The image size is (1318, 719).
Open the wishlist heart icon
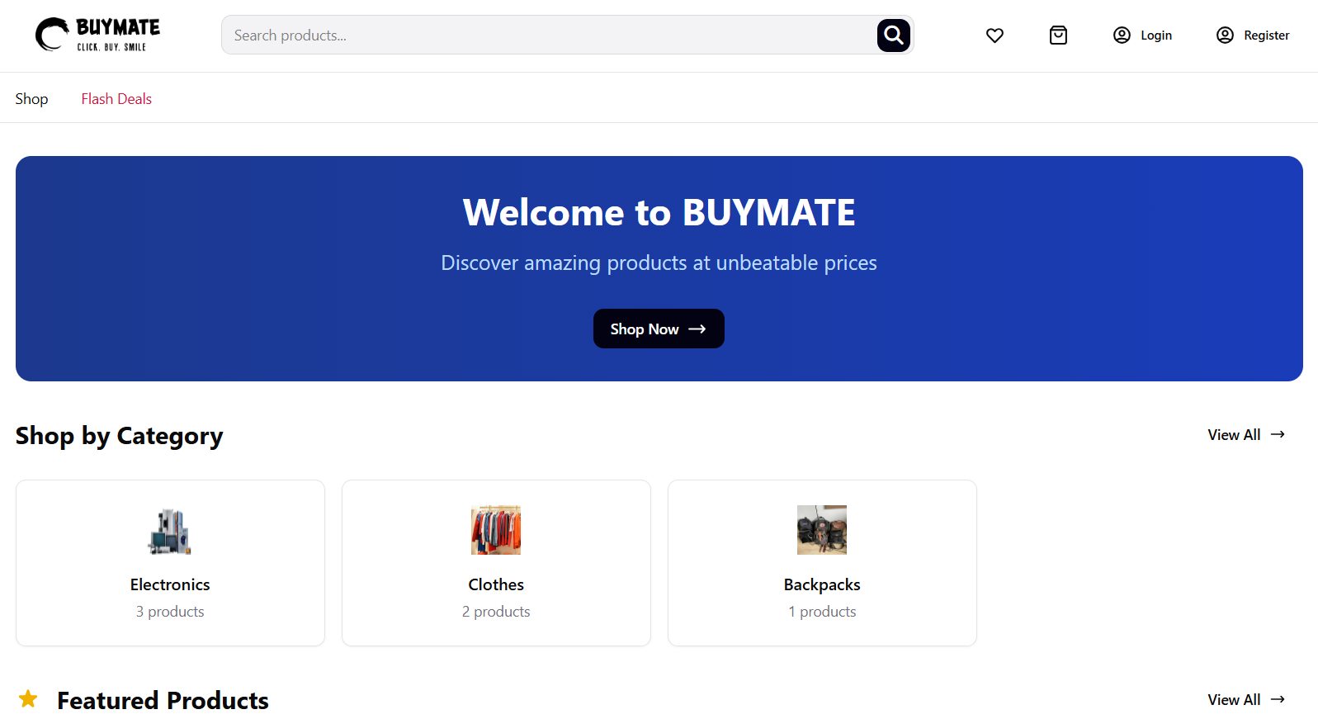pyautogui.click(x=994, y=35)
